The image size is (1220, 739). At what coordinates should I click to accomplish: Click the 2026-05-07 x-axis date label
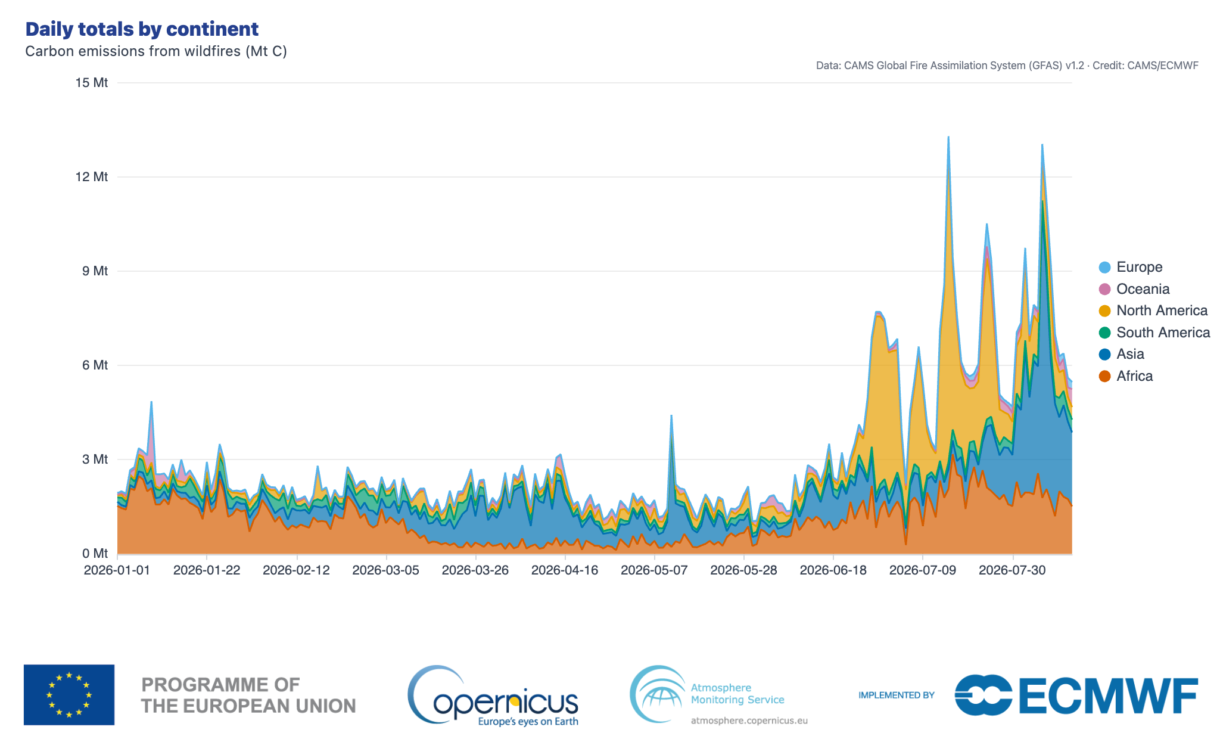click(x=654, y=570)
